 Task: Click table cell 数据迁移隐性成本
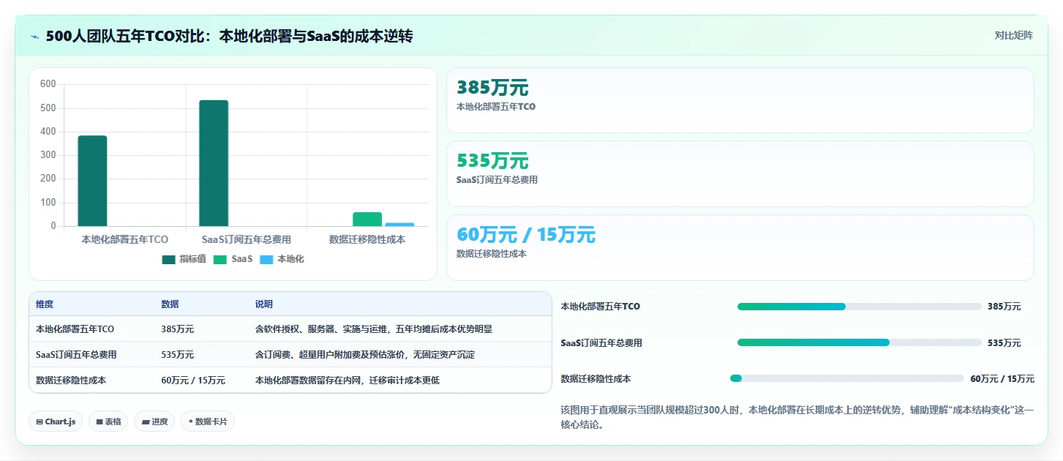tap(71, 381)
